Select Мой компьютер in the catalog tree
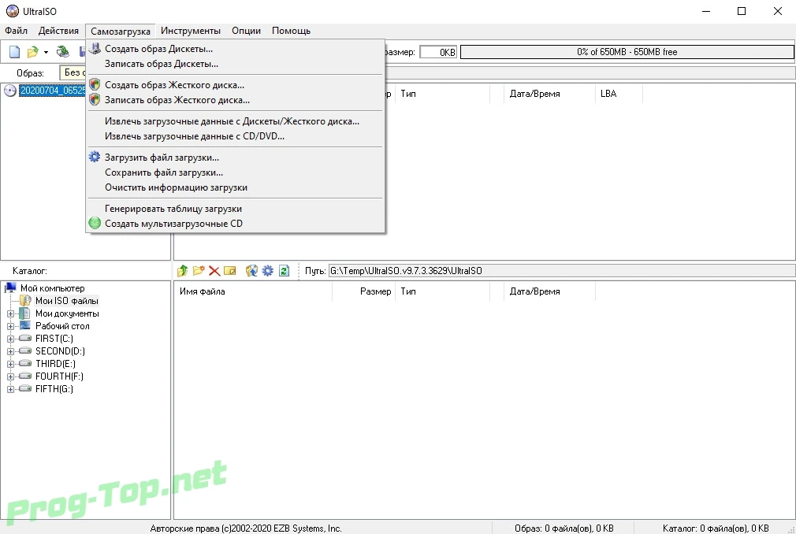 click(52, 288)
